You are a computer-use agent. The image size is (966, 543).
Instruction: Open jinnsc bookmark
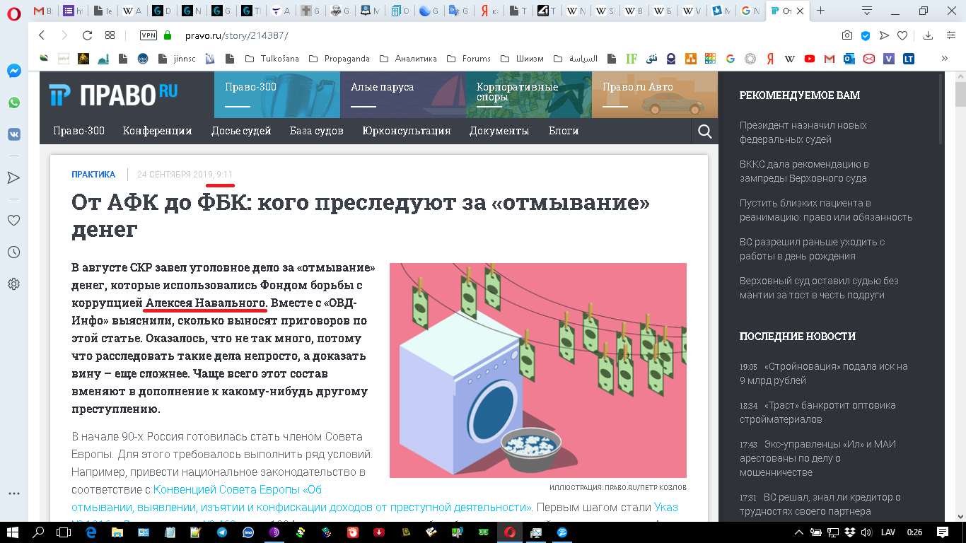point(177,59)
